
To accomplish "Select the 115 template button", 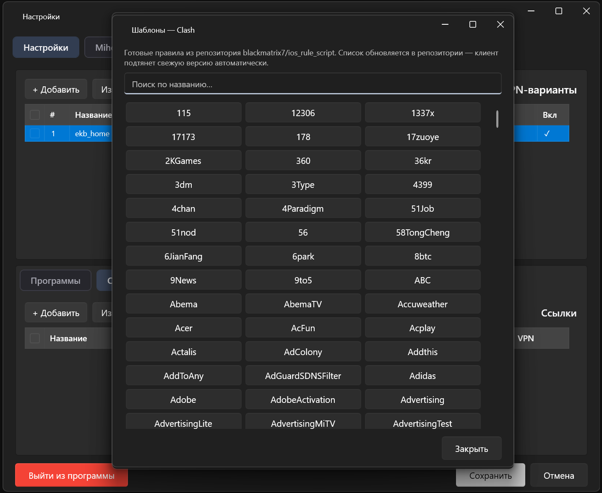I will [184, 113].
